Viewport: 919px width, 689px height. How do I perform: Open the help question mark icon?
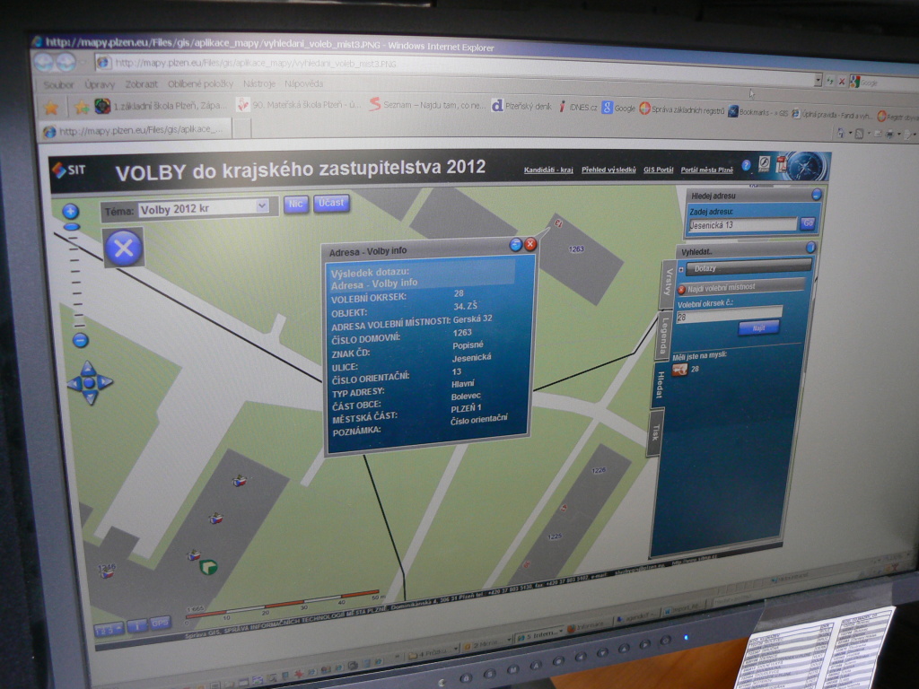pyautogui.click(x=746, y=166)
